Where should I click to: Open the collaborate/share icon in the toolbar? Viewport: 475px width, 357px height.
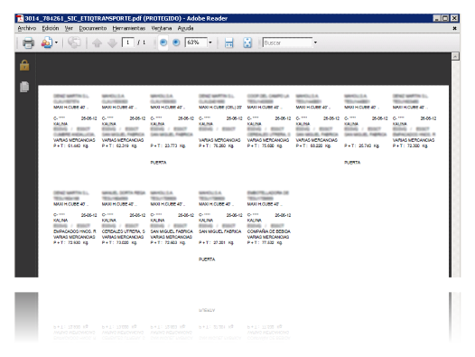(47, 42)
